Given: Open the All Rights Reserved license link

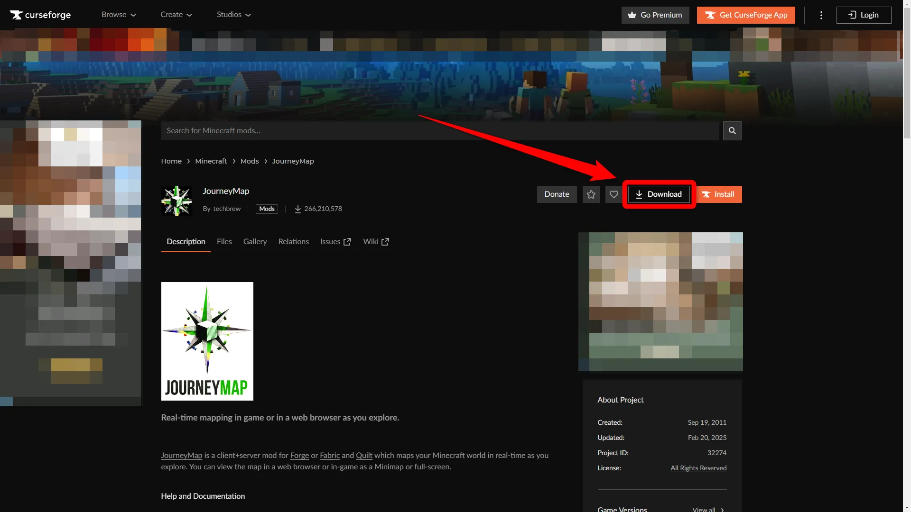Looking at the screenshot, I should (698, 468).
